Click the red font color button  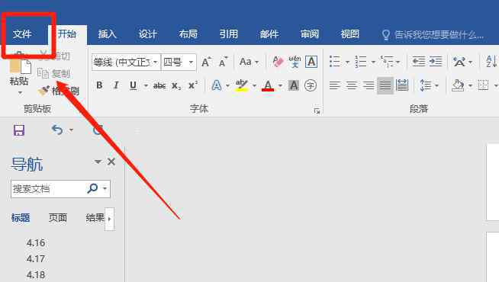[268, 85]
